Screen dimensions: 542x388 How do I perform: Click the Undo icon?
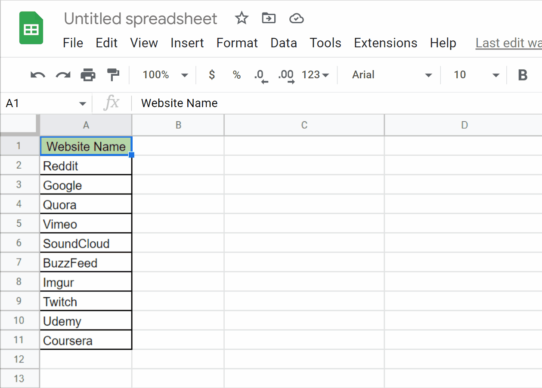click(37, 74)
